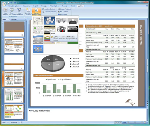150x126 pixels.
Task: Choose the circular gauge canvas background
Action: pyautogui.click(x=61, y=29)
